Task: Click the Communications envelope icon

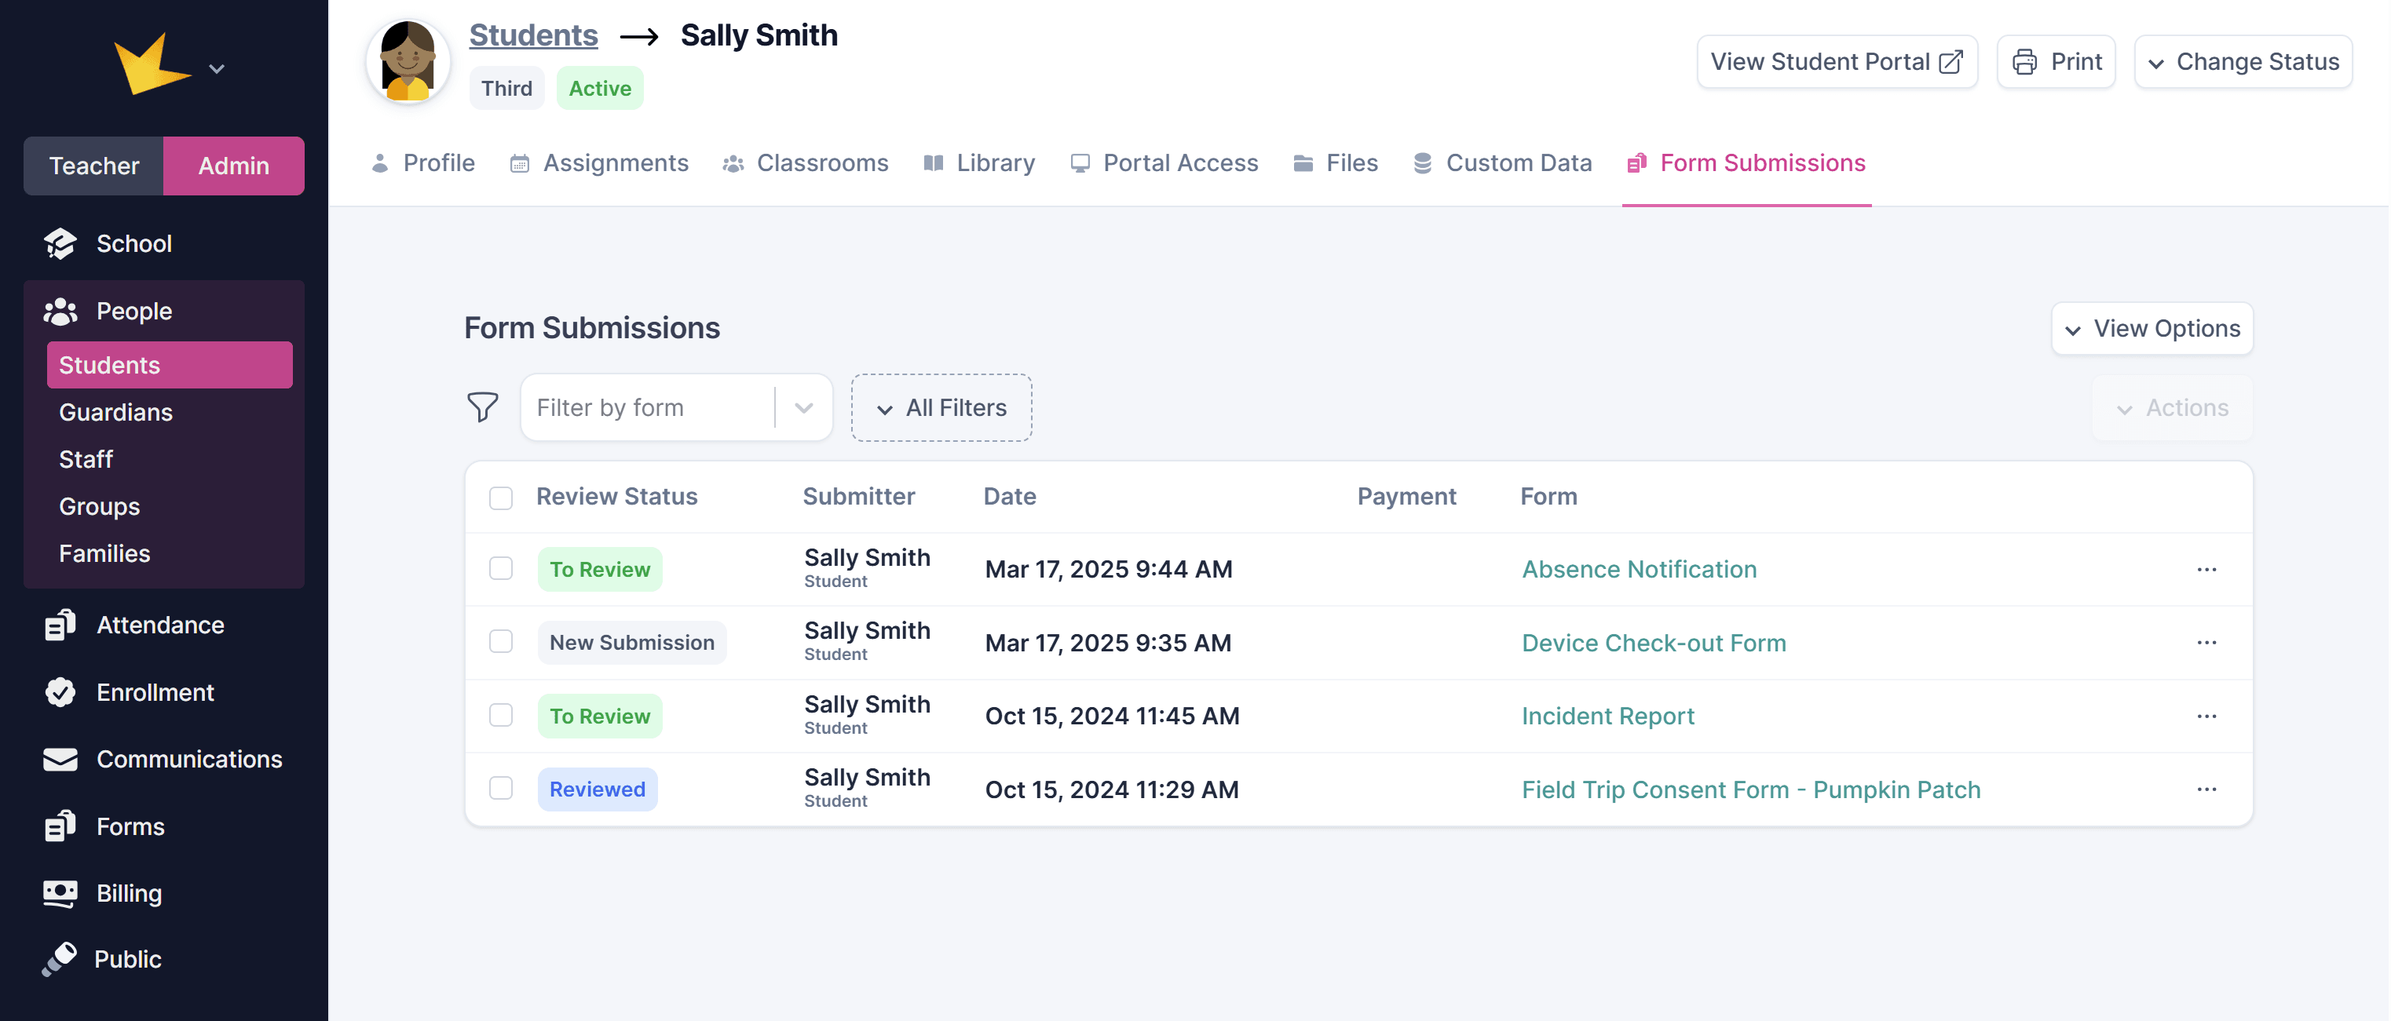Action: [x=60, y=759]
